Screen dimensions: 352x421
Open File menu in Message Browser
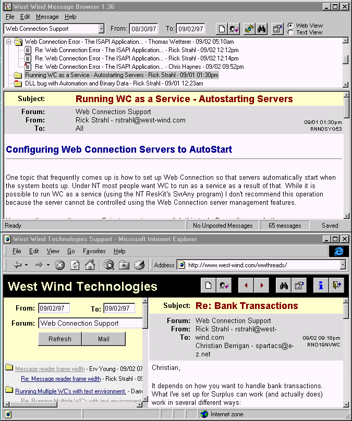10,17
